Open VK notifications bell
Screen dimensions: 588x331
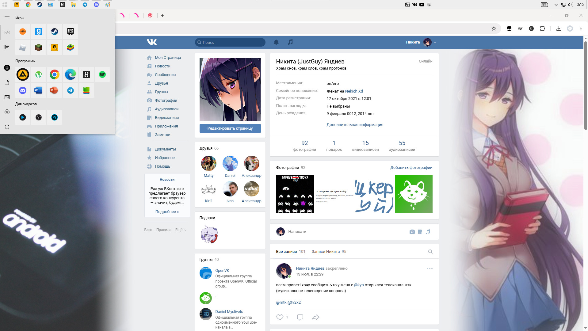(x=276, y=42)
